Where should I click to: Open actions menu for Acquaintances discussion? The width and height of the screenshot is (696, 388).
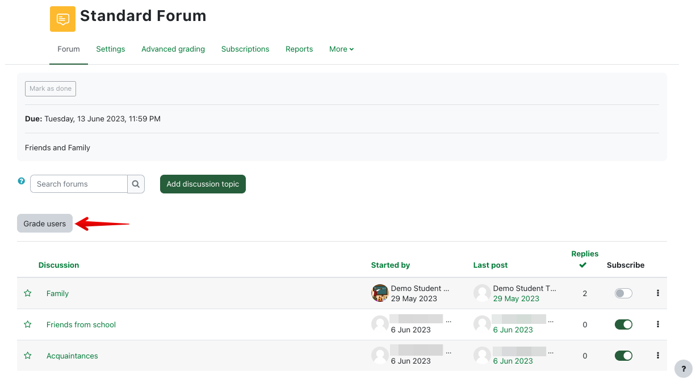pos(657,356)
